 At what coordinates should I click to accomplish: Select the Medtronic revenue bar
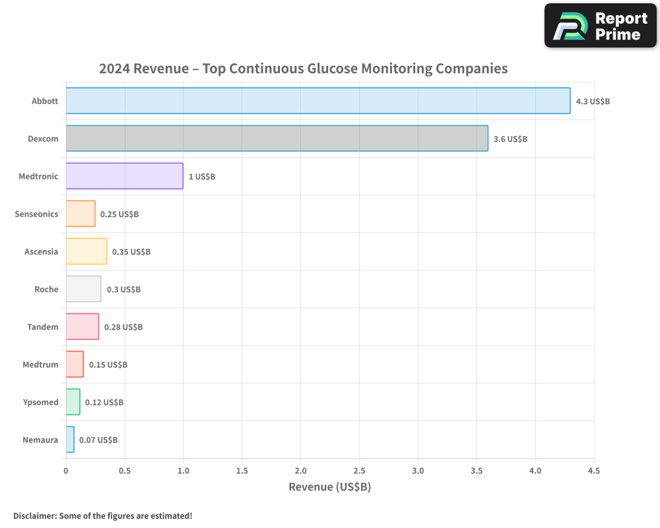[124, 176]
